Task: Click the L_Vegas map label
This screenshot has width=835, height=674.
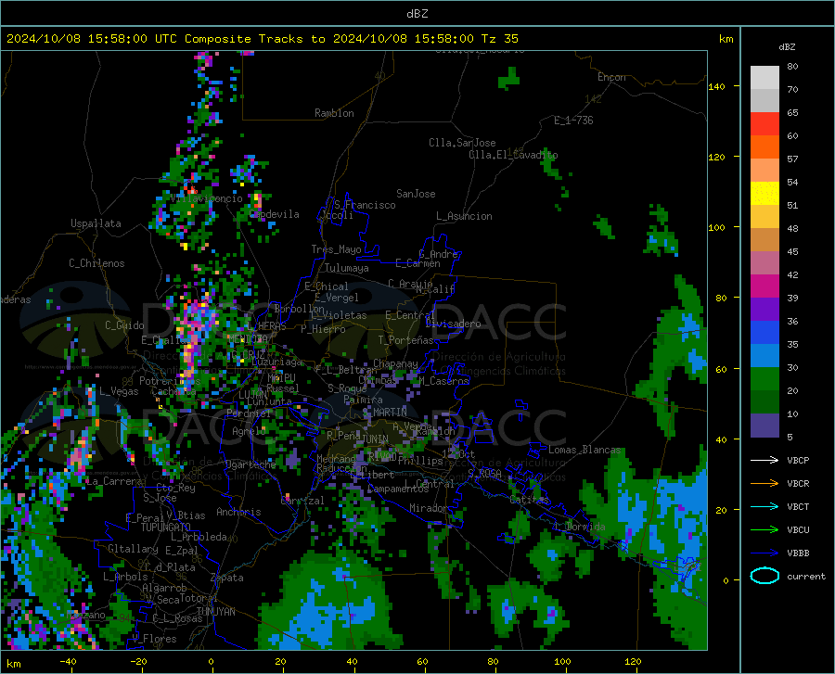Action: click(x=119, y=392)
